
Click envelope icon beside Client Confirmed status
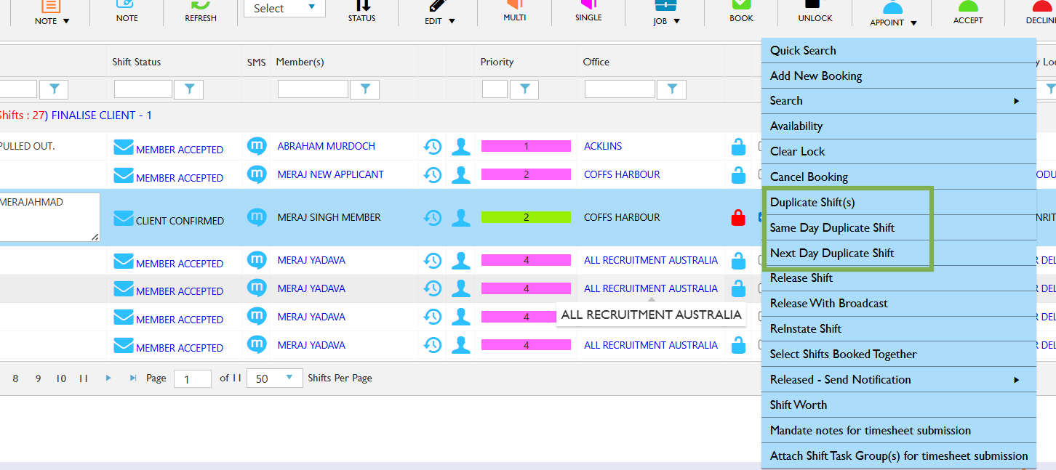click(124, 219)
